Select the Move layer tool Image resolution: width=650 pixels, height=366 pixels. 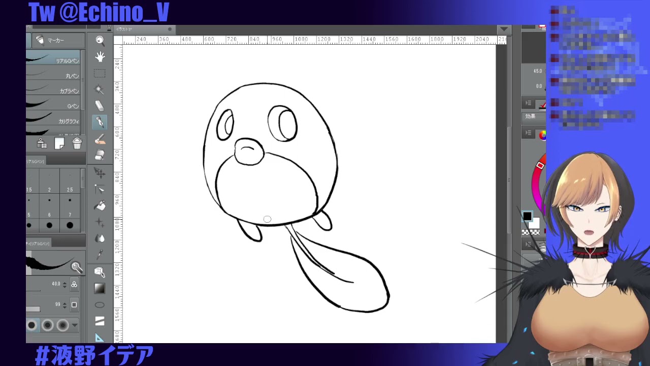pos(100,173)
